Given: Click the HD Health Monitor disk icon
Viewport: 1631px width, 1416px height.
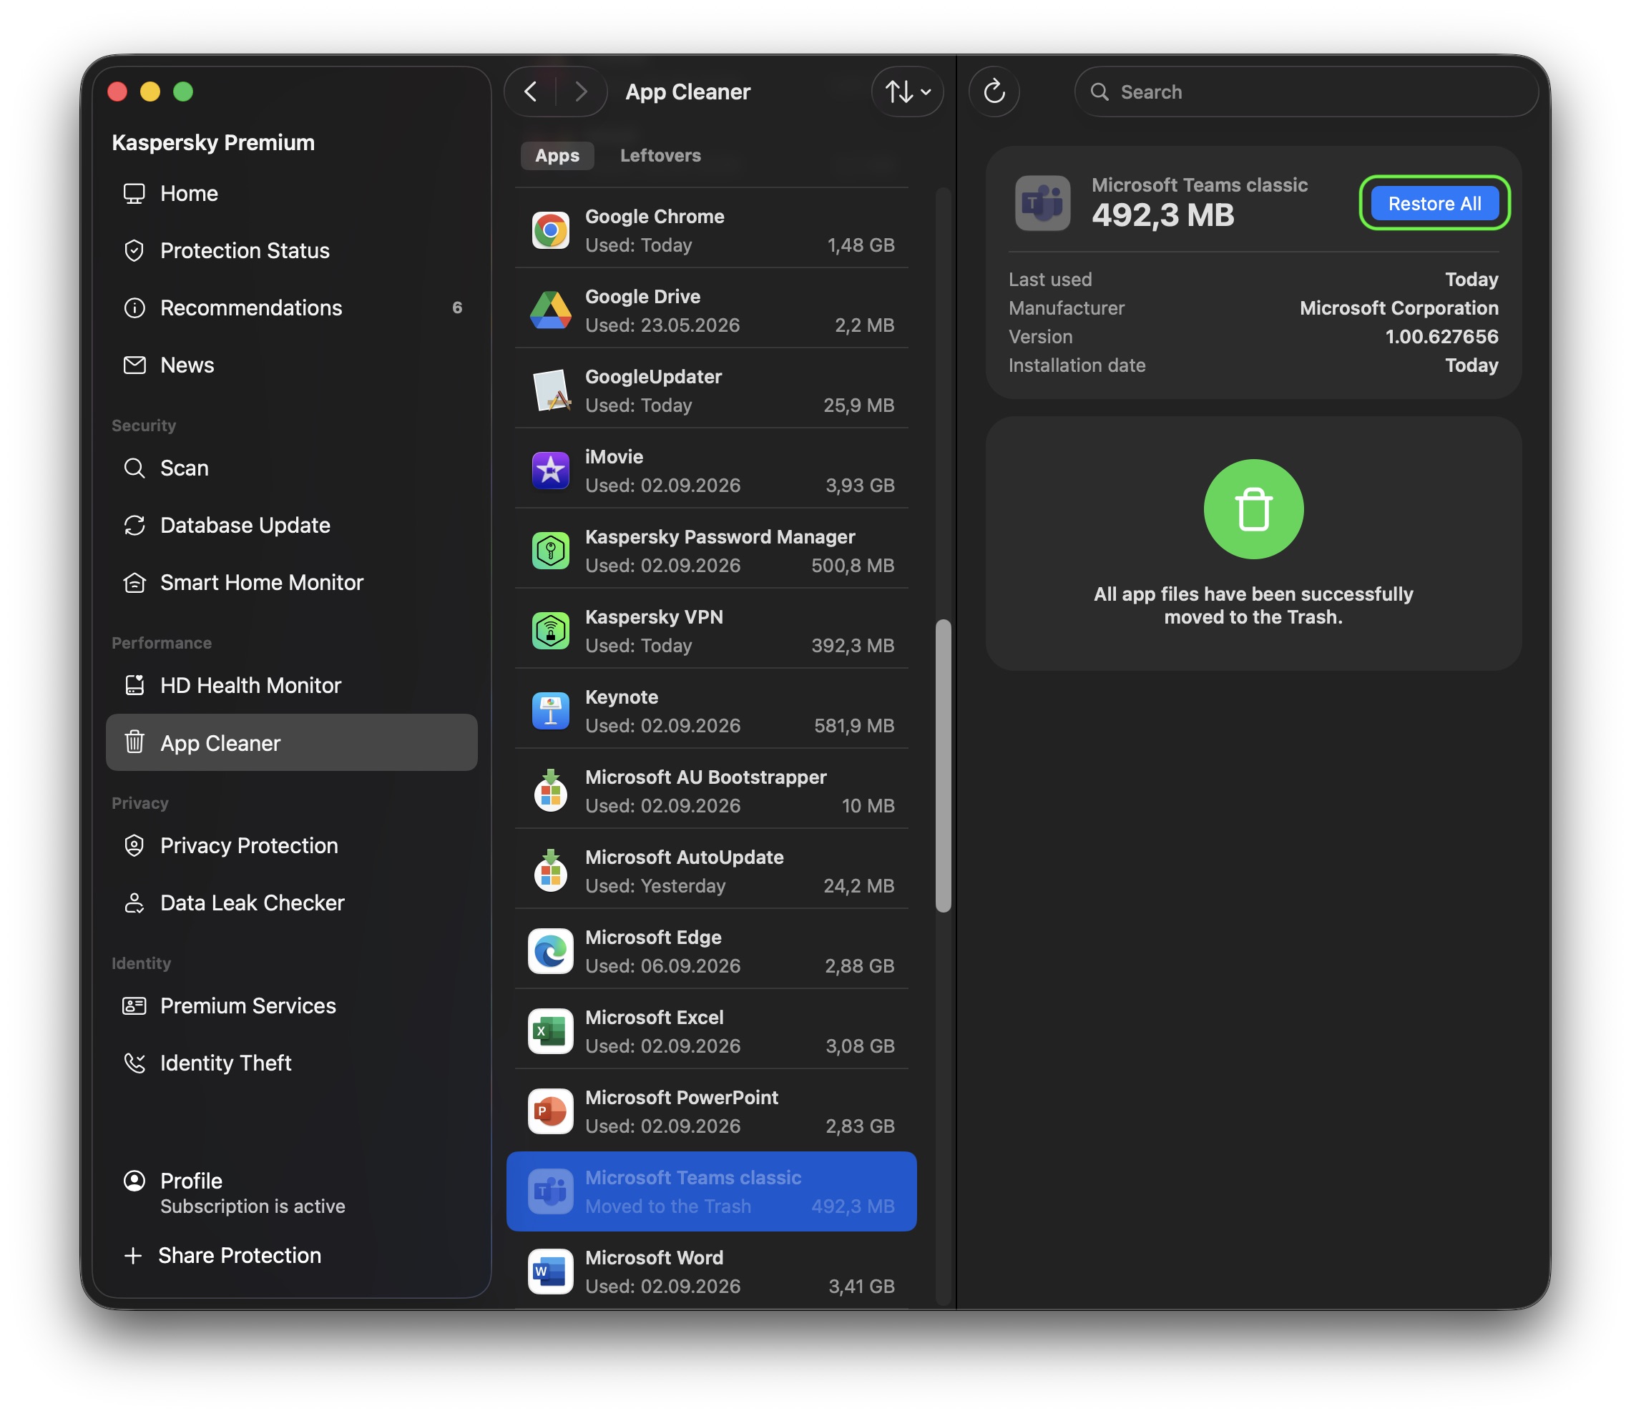Looking at the screenshot, I should point(134,685).
